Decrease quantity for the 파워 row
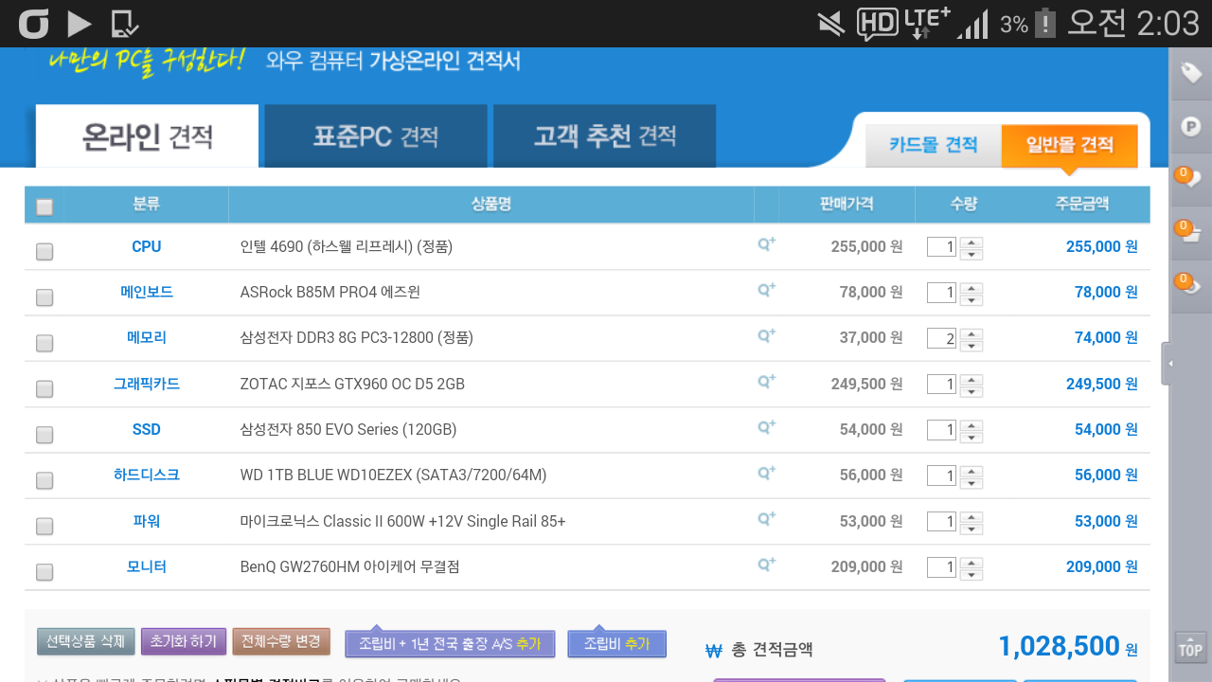 tap(971, 528)
